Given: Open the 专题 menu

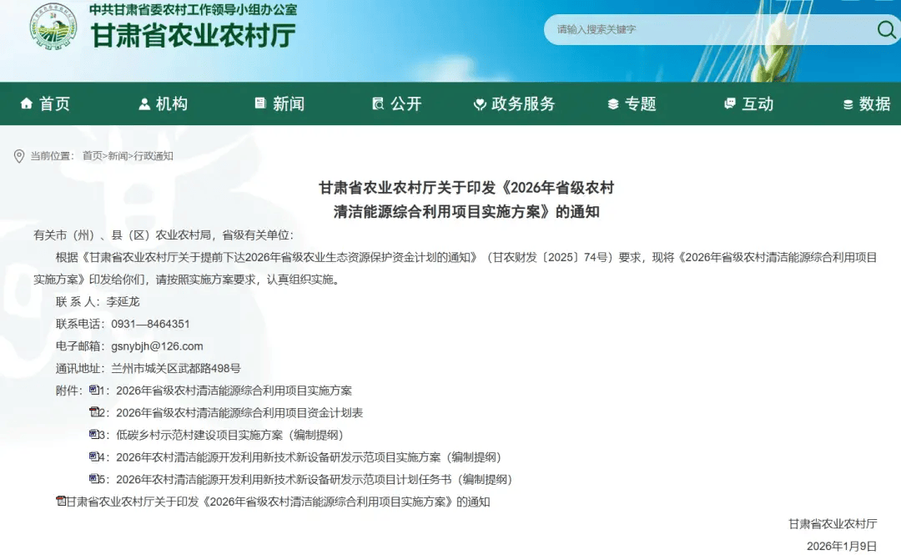Looking at the screenshot, I should click(x=642, y=103).
